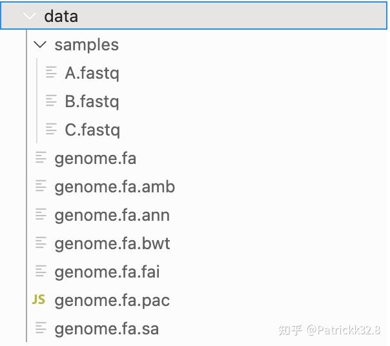Open the B.fastq sample file
The image size is (390, 346).
click(92, 101)
